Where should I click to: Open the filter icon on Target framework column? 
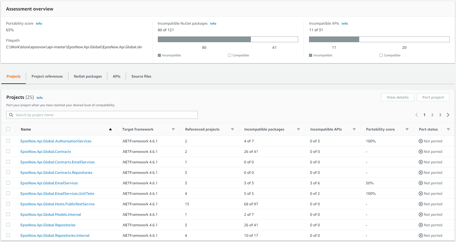tap(173, 129)
